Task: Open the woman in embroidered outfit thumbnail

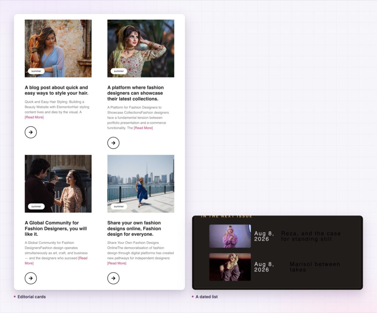Action: [x=141, y=48]
